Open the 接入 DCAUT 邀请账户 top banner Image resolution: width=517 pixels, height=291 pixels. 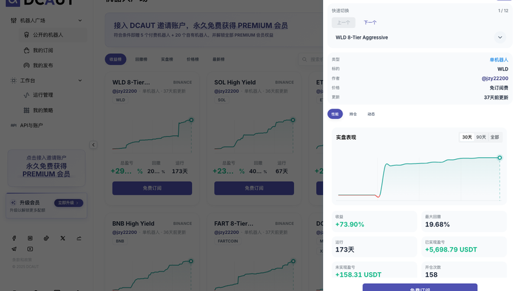(215, 30)
